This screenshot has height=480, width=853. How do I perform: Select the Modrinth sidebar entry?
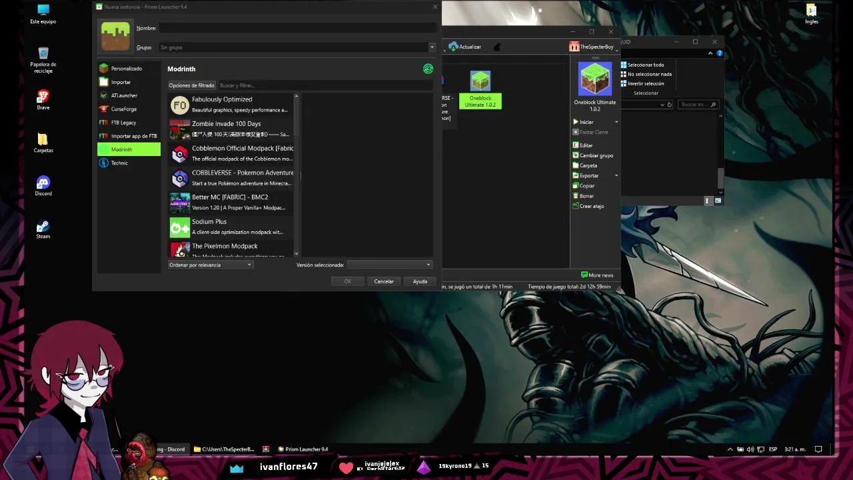click(x=129, y=149)
